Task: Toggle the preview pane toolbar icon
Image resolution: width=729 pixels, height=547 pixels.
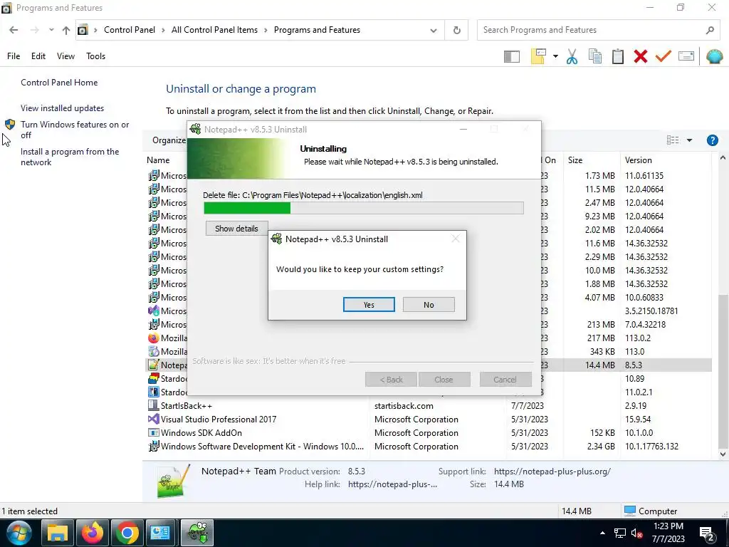Action: [511, 57]
